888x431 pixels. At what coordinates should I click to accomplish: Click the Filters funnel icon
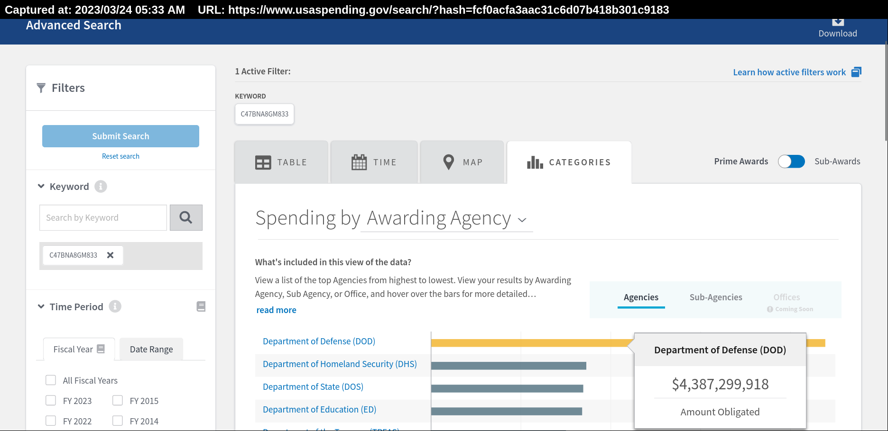(x=41, y=88)
